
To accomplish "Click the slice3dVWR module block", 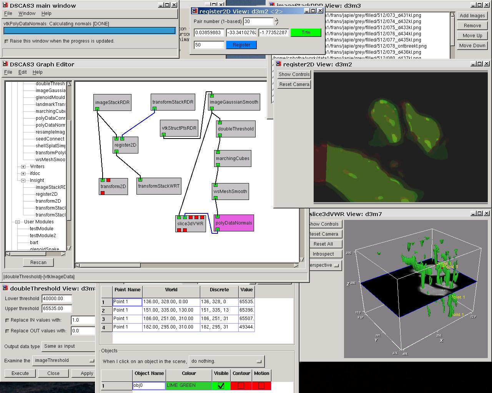I will click(x=190, y=224).
